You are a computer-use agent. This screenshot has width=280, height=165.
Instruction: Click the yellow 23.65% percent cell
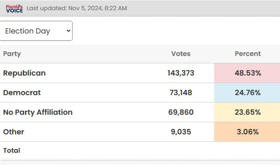[x=247, y=112]
